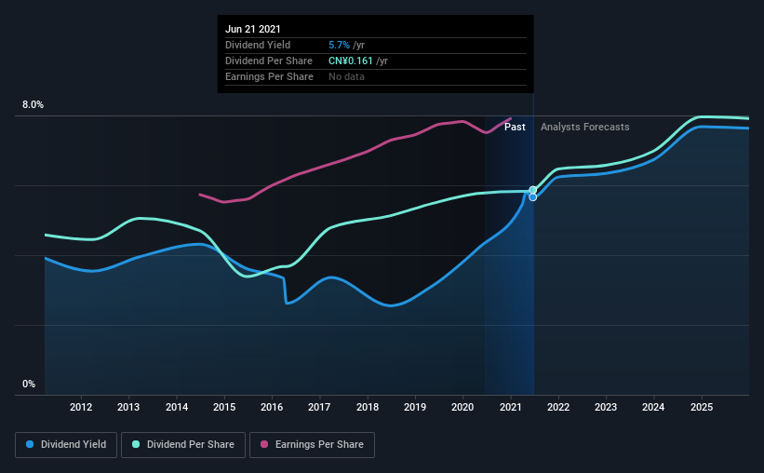Toggle the Earnings Per Share legend button
The width and height of the screenshot is (764, 473).
(312, 445)
